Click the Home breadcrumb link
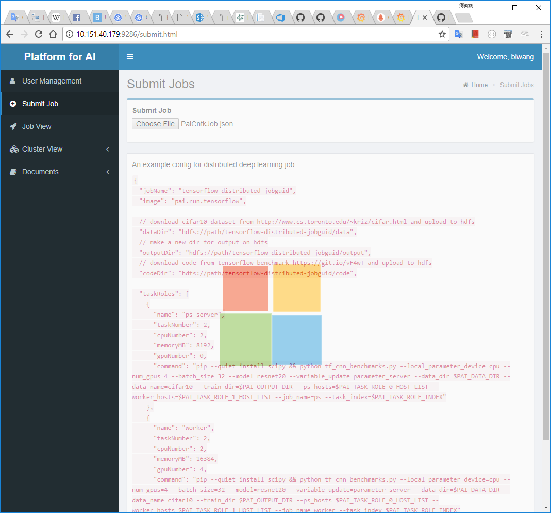The image size is (551, 513). [x=478, y=85]
